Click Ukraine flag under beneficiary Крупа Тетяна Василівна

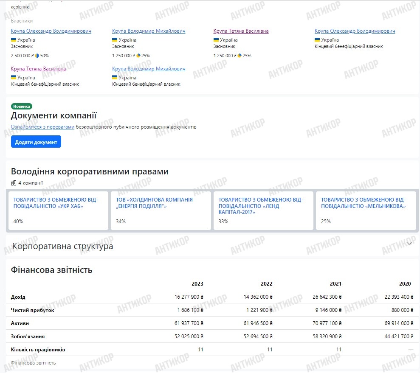coord(14,78)
